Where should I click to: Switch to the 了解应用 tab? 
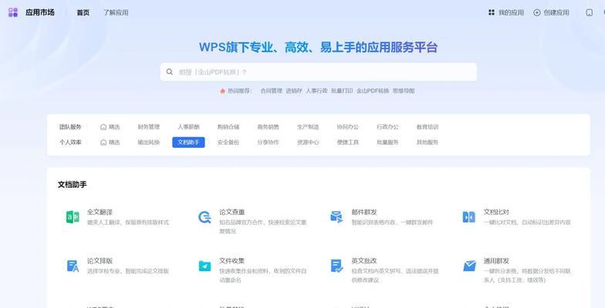click(x=116, y=12)
